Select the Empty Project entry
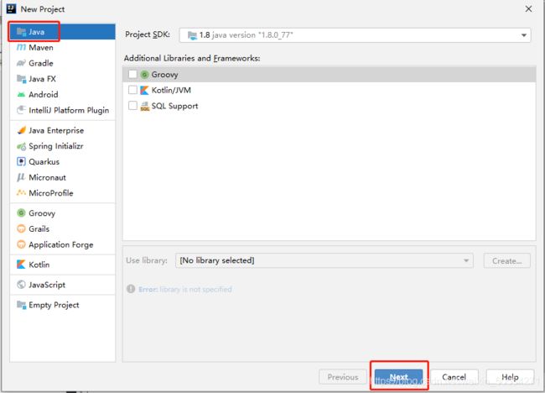 (53, 305)
